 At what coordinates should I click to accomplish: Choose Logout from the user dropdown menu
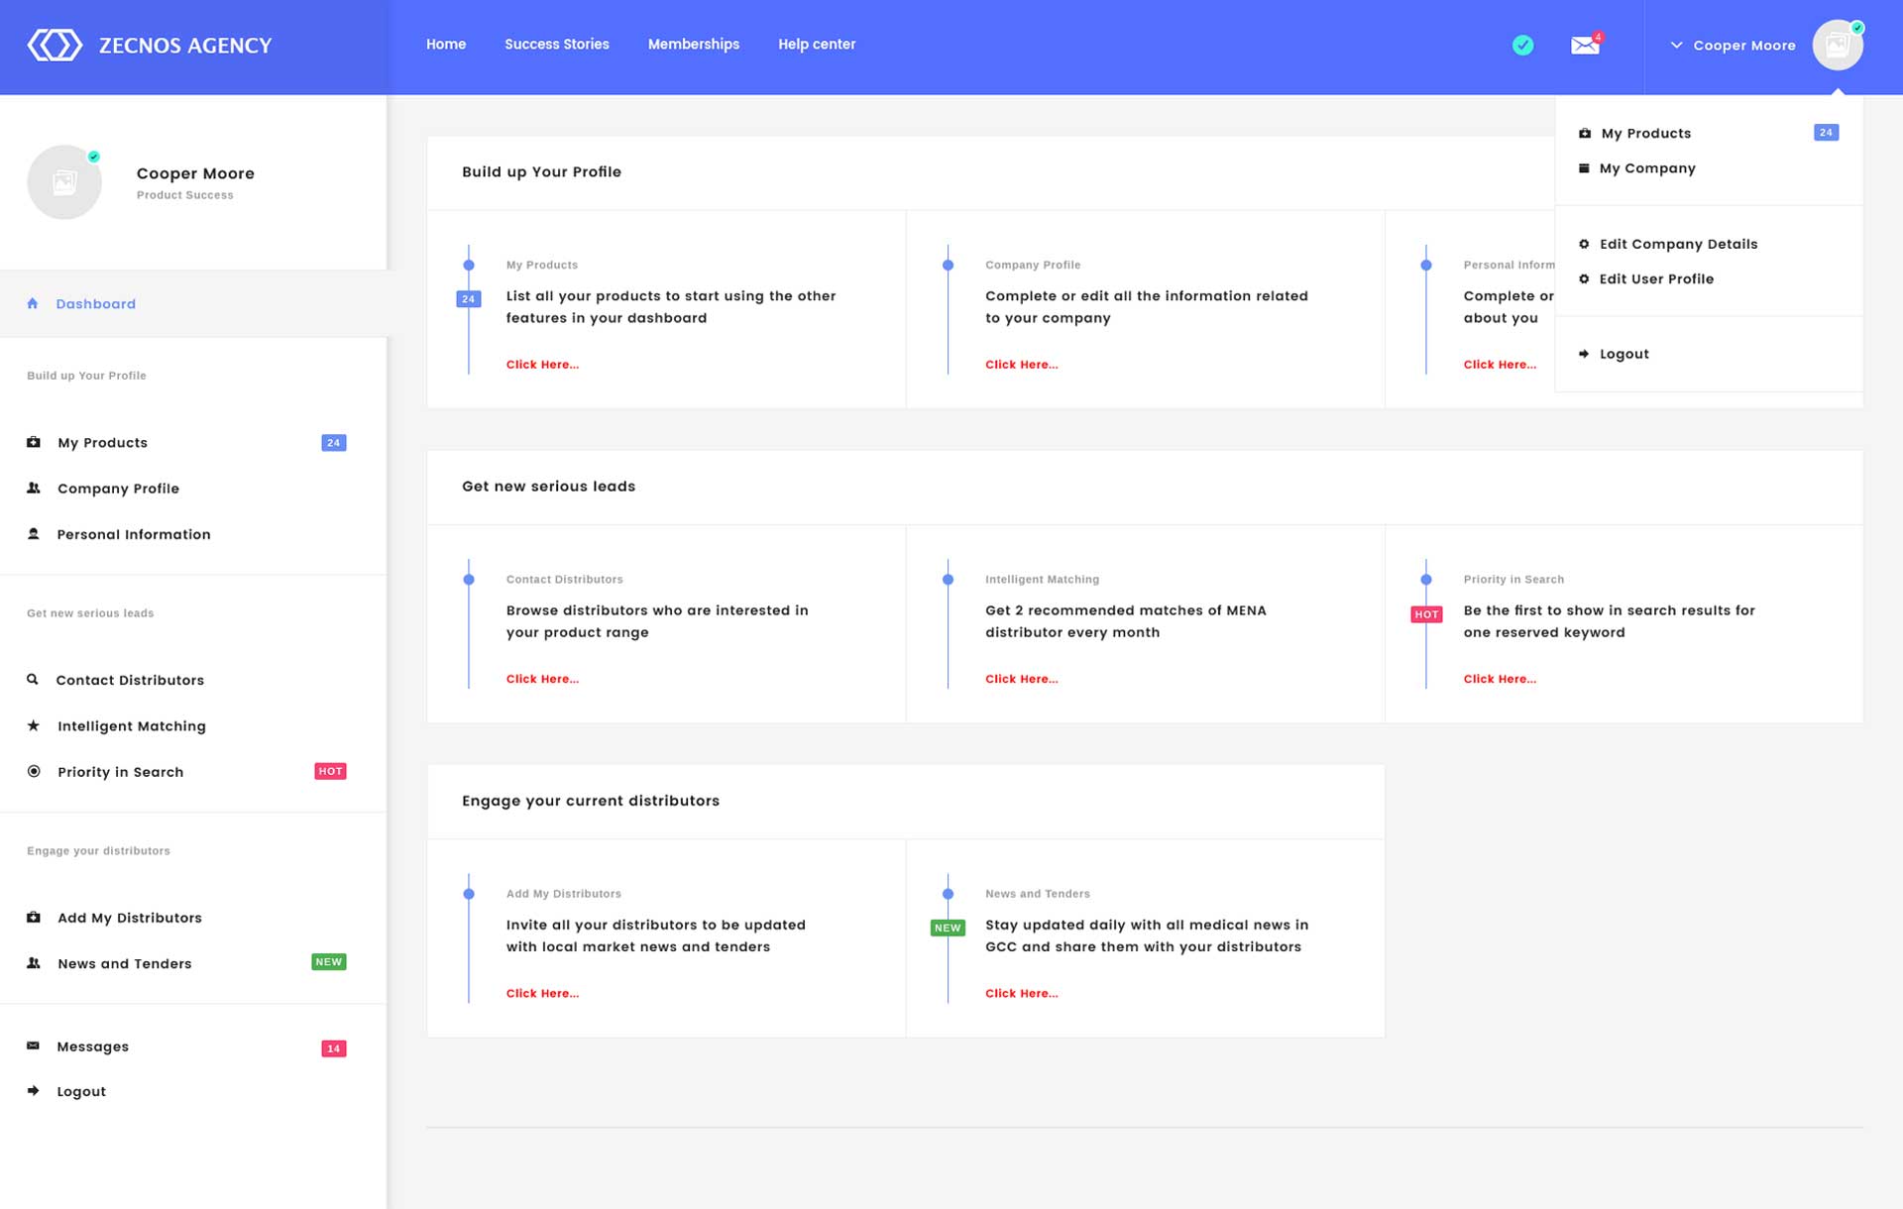(x=1623, y=354)
